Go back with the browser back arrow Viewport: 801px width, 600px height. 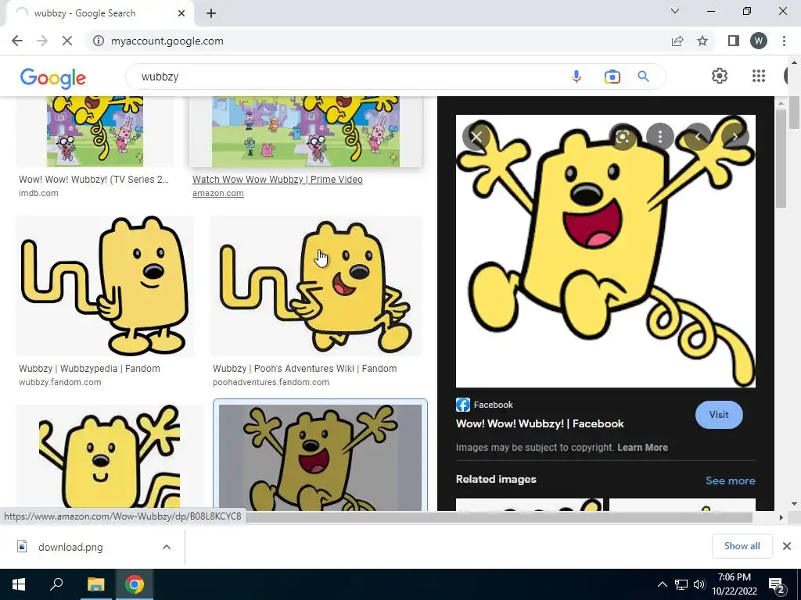(17, 41)
